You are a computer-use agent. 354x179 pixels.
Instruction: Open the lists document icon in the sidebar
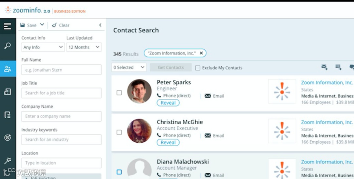click(8, 115)
